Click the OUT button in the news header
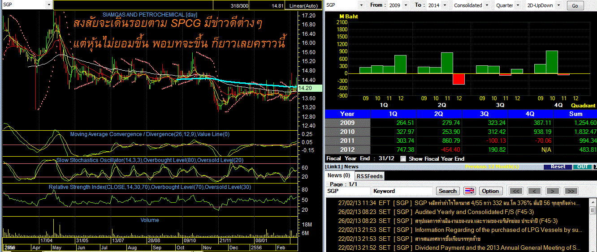 [582, 167]
